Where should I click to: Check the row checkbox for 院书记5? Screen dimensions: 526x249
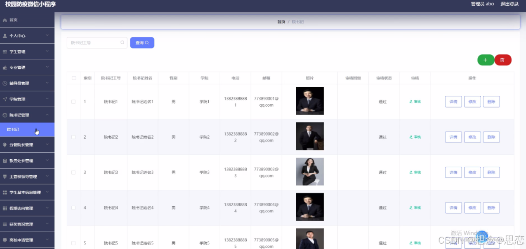pyautogui.click(x=73, y=243)
